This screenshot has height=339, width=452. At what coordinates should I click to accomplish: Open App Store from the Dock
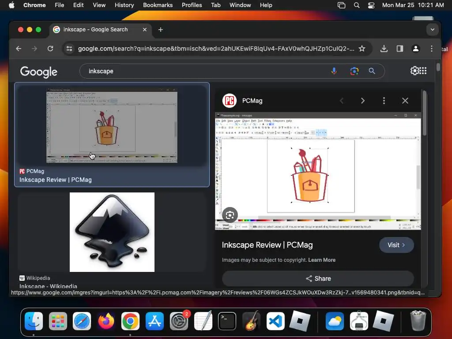pyautogui.click(x=154, y=321)
